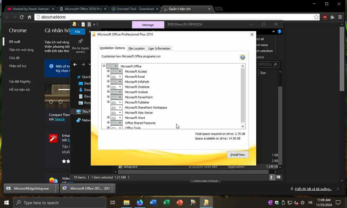
Task: Expand the Microsoft Word tree node
Action: click(108, 117)
